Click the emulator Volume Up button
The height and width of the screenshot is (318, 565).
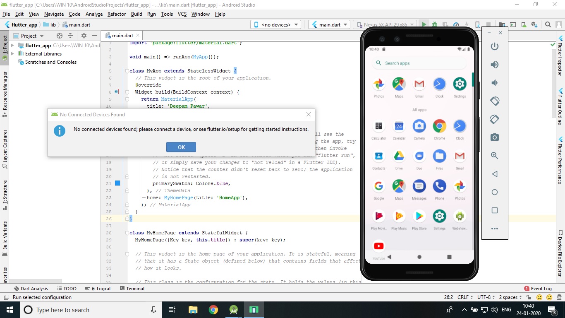click(x=495, y=65)
